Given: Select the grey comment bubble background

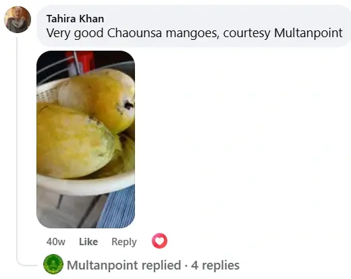Looking at the screenshot, I should point(194,26).
